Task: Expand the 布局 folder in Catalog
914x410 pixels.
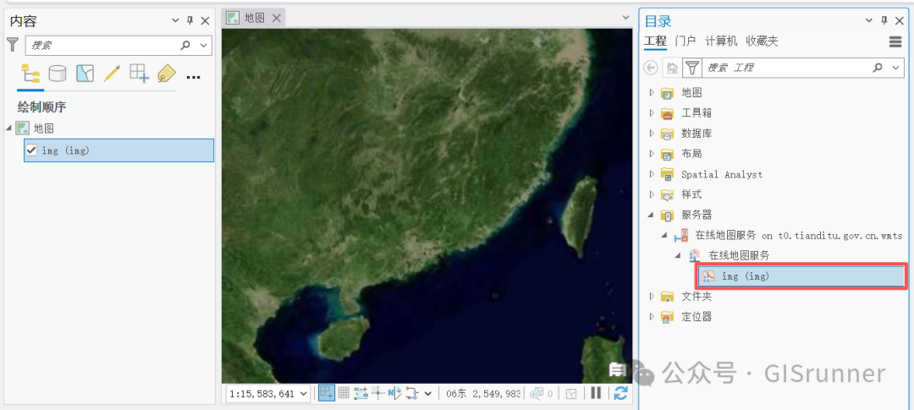Action: click(652, 154)
